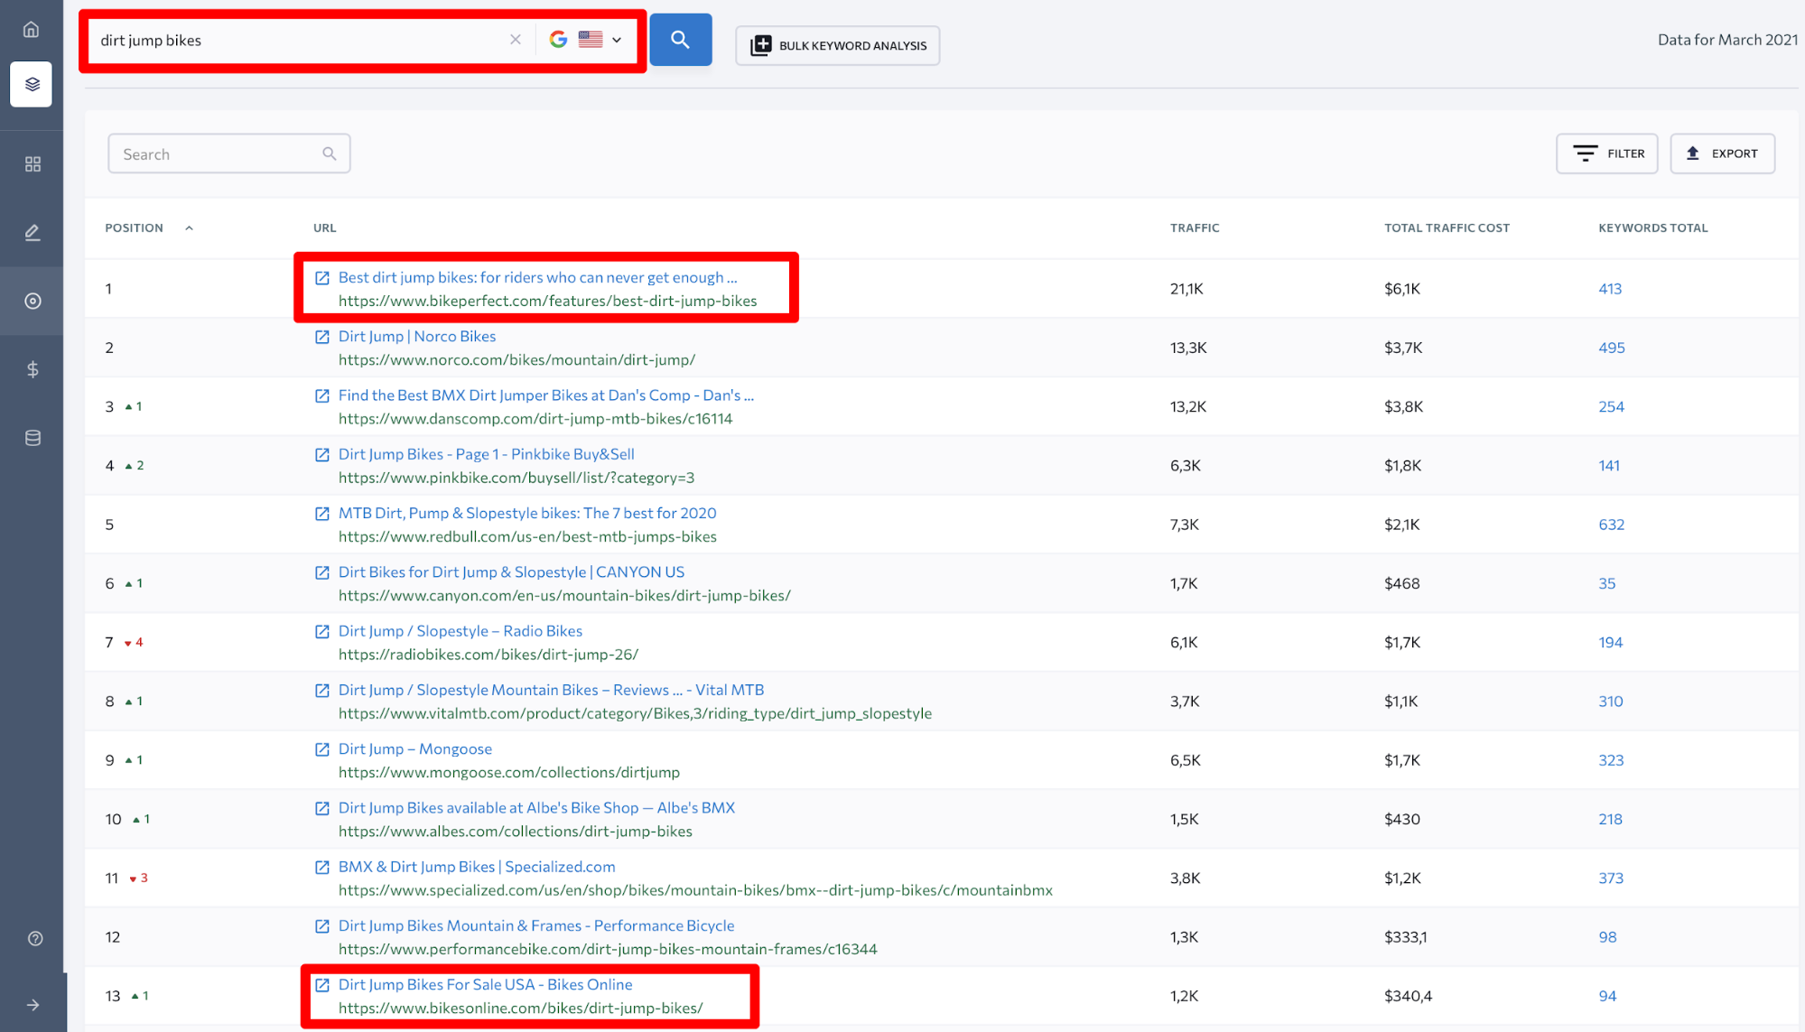
Task: Click keywords total 632 for Redbull
Action: click(1611, 525)
